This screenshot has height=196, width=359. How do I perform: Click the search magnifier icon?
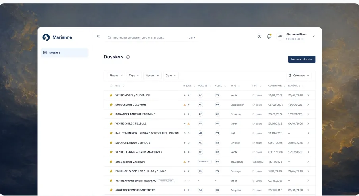(110, 38)
